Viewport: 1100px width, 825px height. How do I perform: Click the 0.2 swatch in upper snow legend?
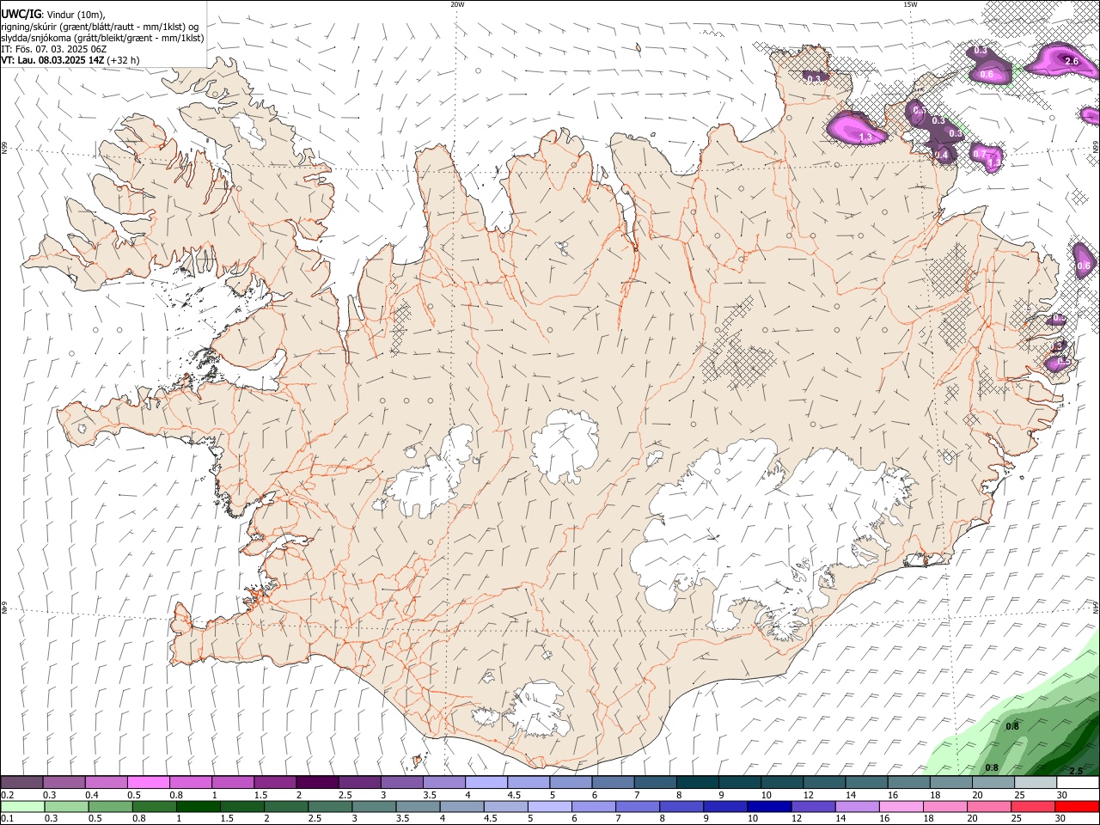click(x=21, y=782)
